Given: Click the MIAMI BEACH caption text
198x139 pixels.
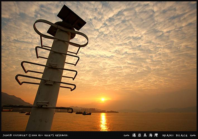Looking at the screenshot, I should 175,135.
